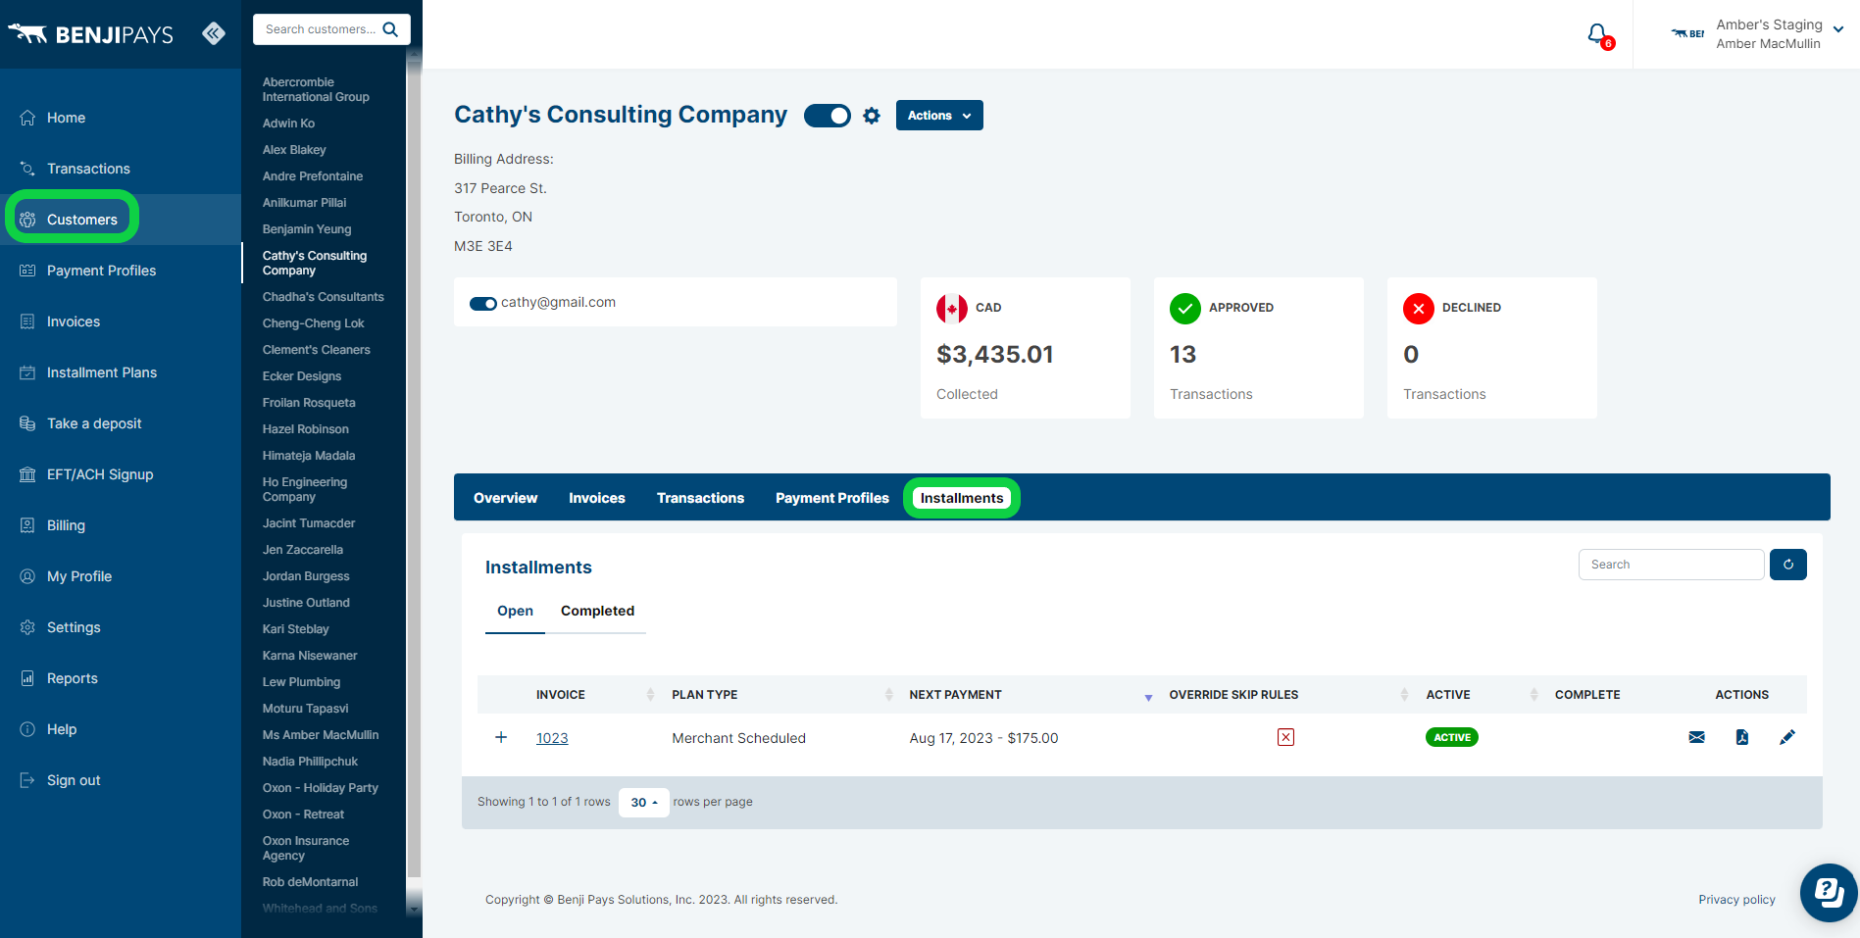Open the Privacy policy link
The height and width of the screenshot is (938, 1860).
pos(1736,900)
